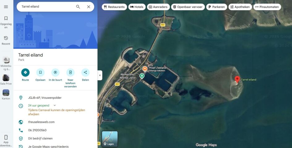Screen dimensions: 292x148
Task: Filter map by Restaurants
Action: coord(114,7)
